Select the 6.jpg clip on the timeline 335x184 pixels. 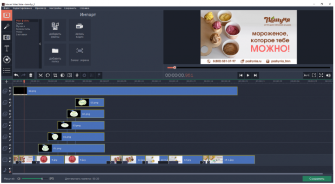[87, 160]
